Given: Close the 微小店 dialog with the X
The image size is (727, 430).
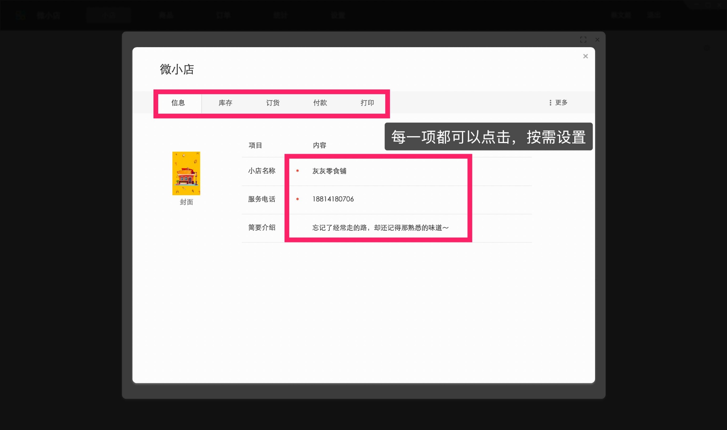Looking at the screenshot, I should [585, 56].
